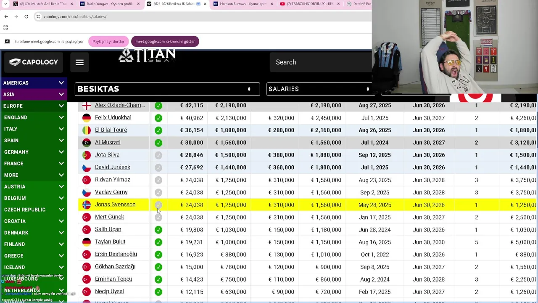Click verified checkmark for Salih Uçan

[158, 230]
